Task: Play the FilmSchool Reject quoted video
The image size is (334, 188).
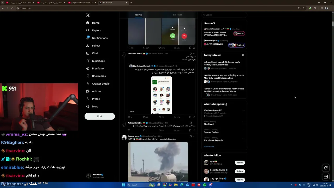Action: tap(162, 95)
